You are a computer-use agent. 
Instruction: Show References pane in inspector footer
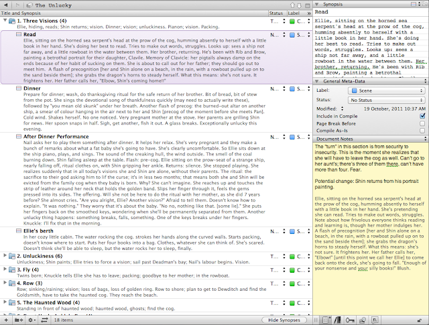coord(337,320)
